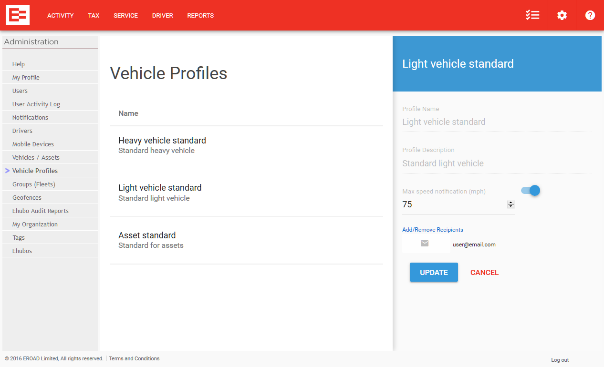Open Add/Remove Recipients

[x=432, y=229]
